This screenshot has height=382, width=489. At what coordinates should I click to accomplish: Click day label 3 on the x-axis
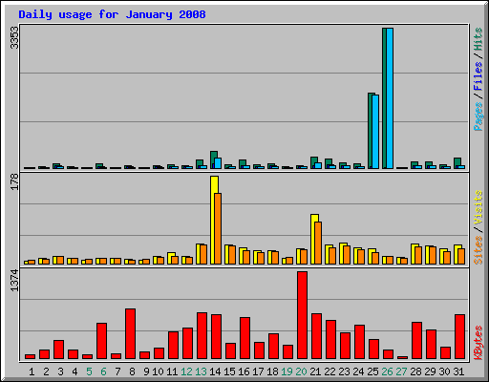tap(60, 371)
